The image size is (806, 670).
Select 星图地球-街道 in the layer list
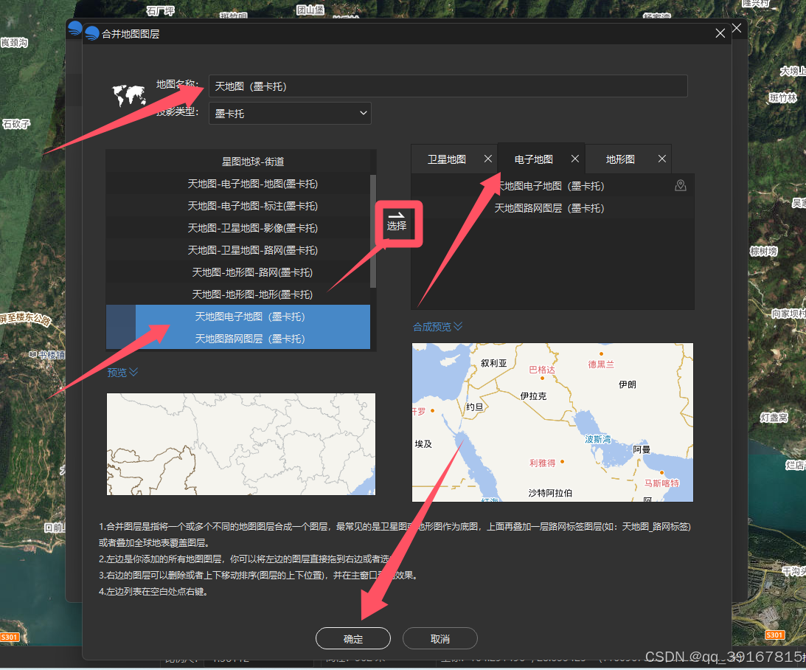[238, 162]
